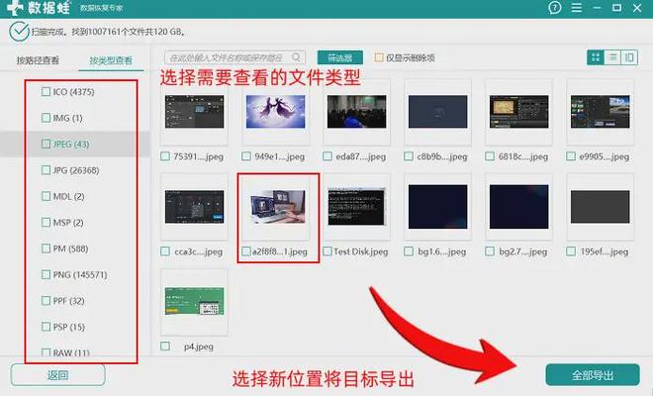Open thumbnail of a2f8f8...1.jpeg laptop image
The width and height of the screenshot is (653, 396).
pos(277,207)
